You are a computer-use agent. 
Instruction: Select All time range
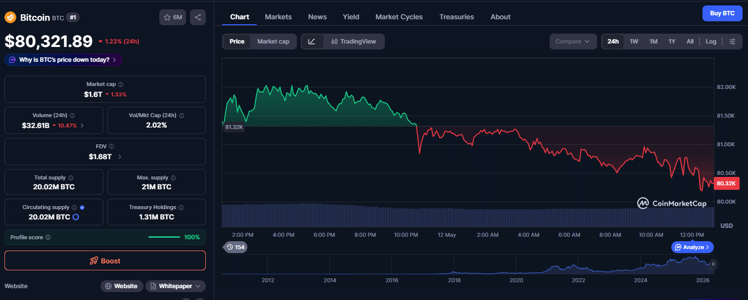point(690,42)
